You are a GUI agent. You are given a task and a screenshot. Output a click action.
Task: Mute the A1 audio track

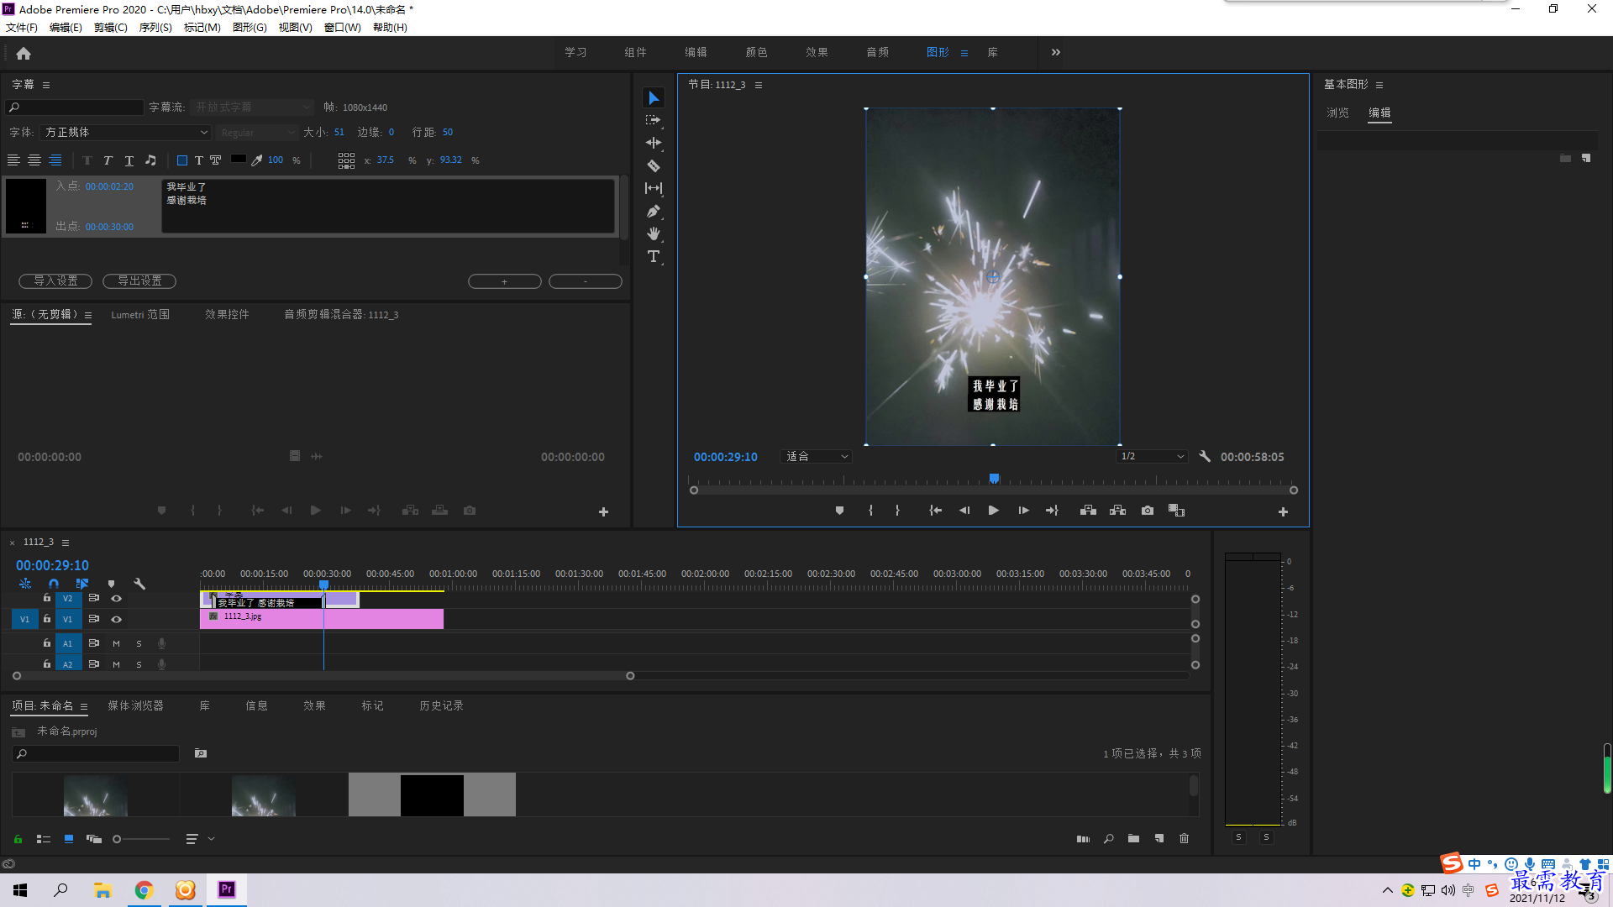coord(116,643)
